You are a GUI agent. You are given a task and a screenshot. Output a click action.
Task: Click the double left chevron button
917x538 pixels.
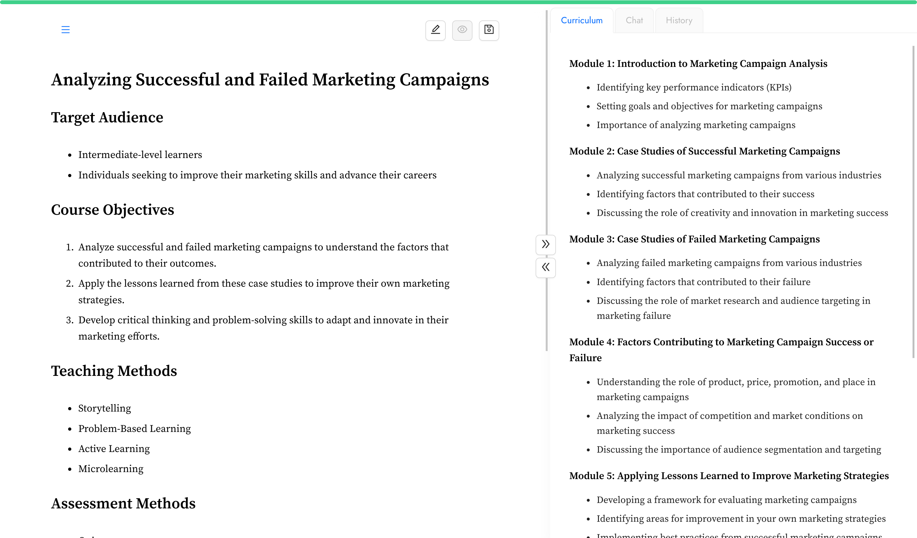(545, 268)
